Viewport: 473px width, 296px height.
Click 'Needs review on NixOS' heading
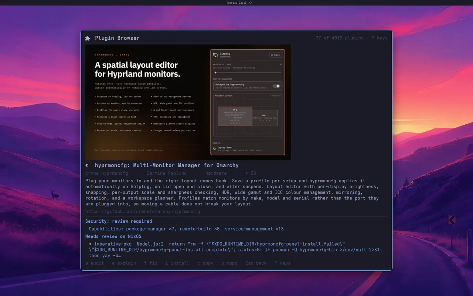coord(113,236)
